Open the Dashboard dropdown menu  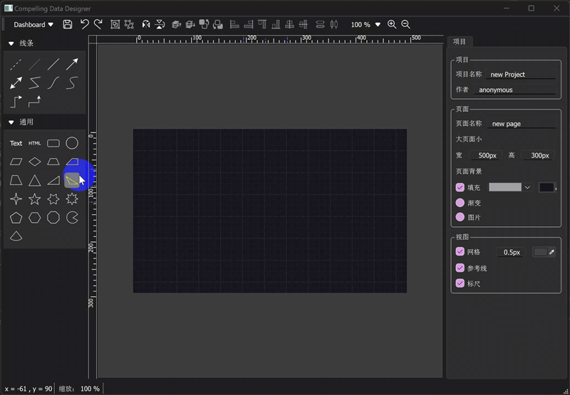pos(33,25)
